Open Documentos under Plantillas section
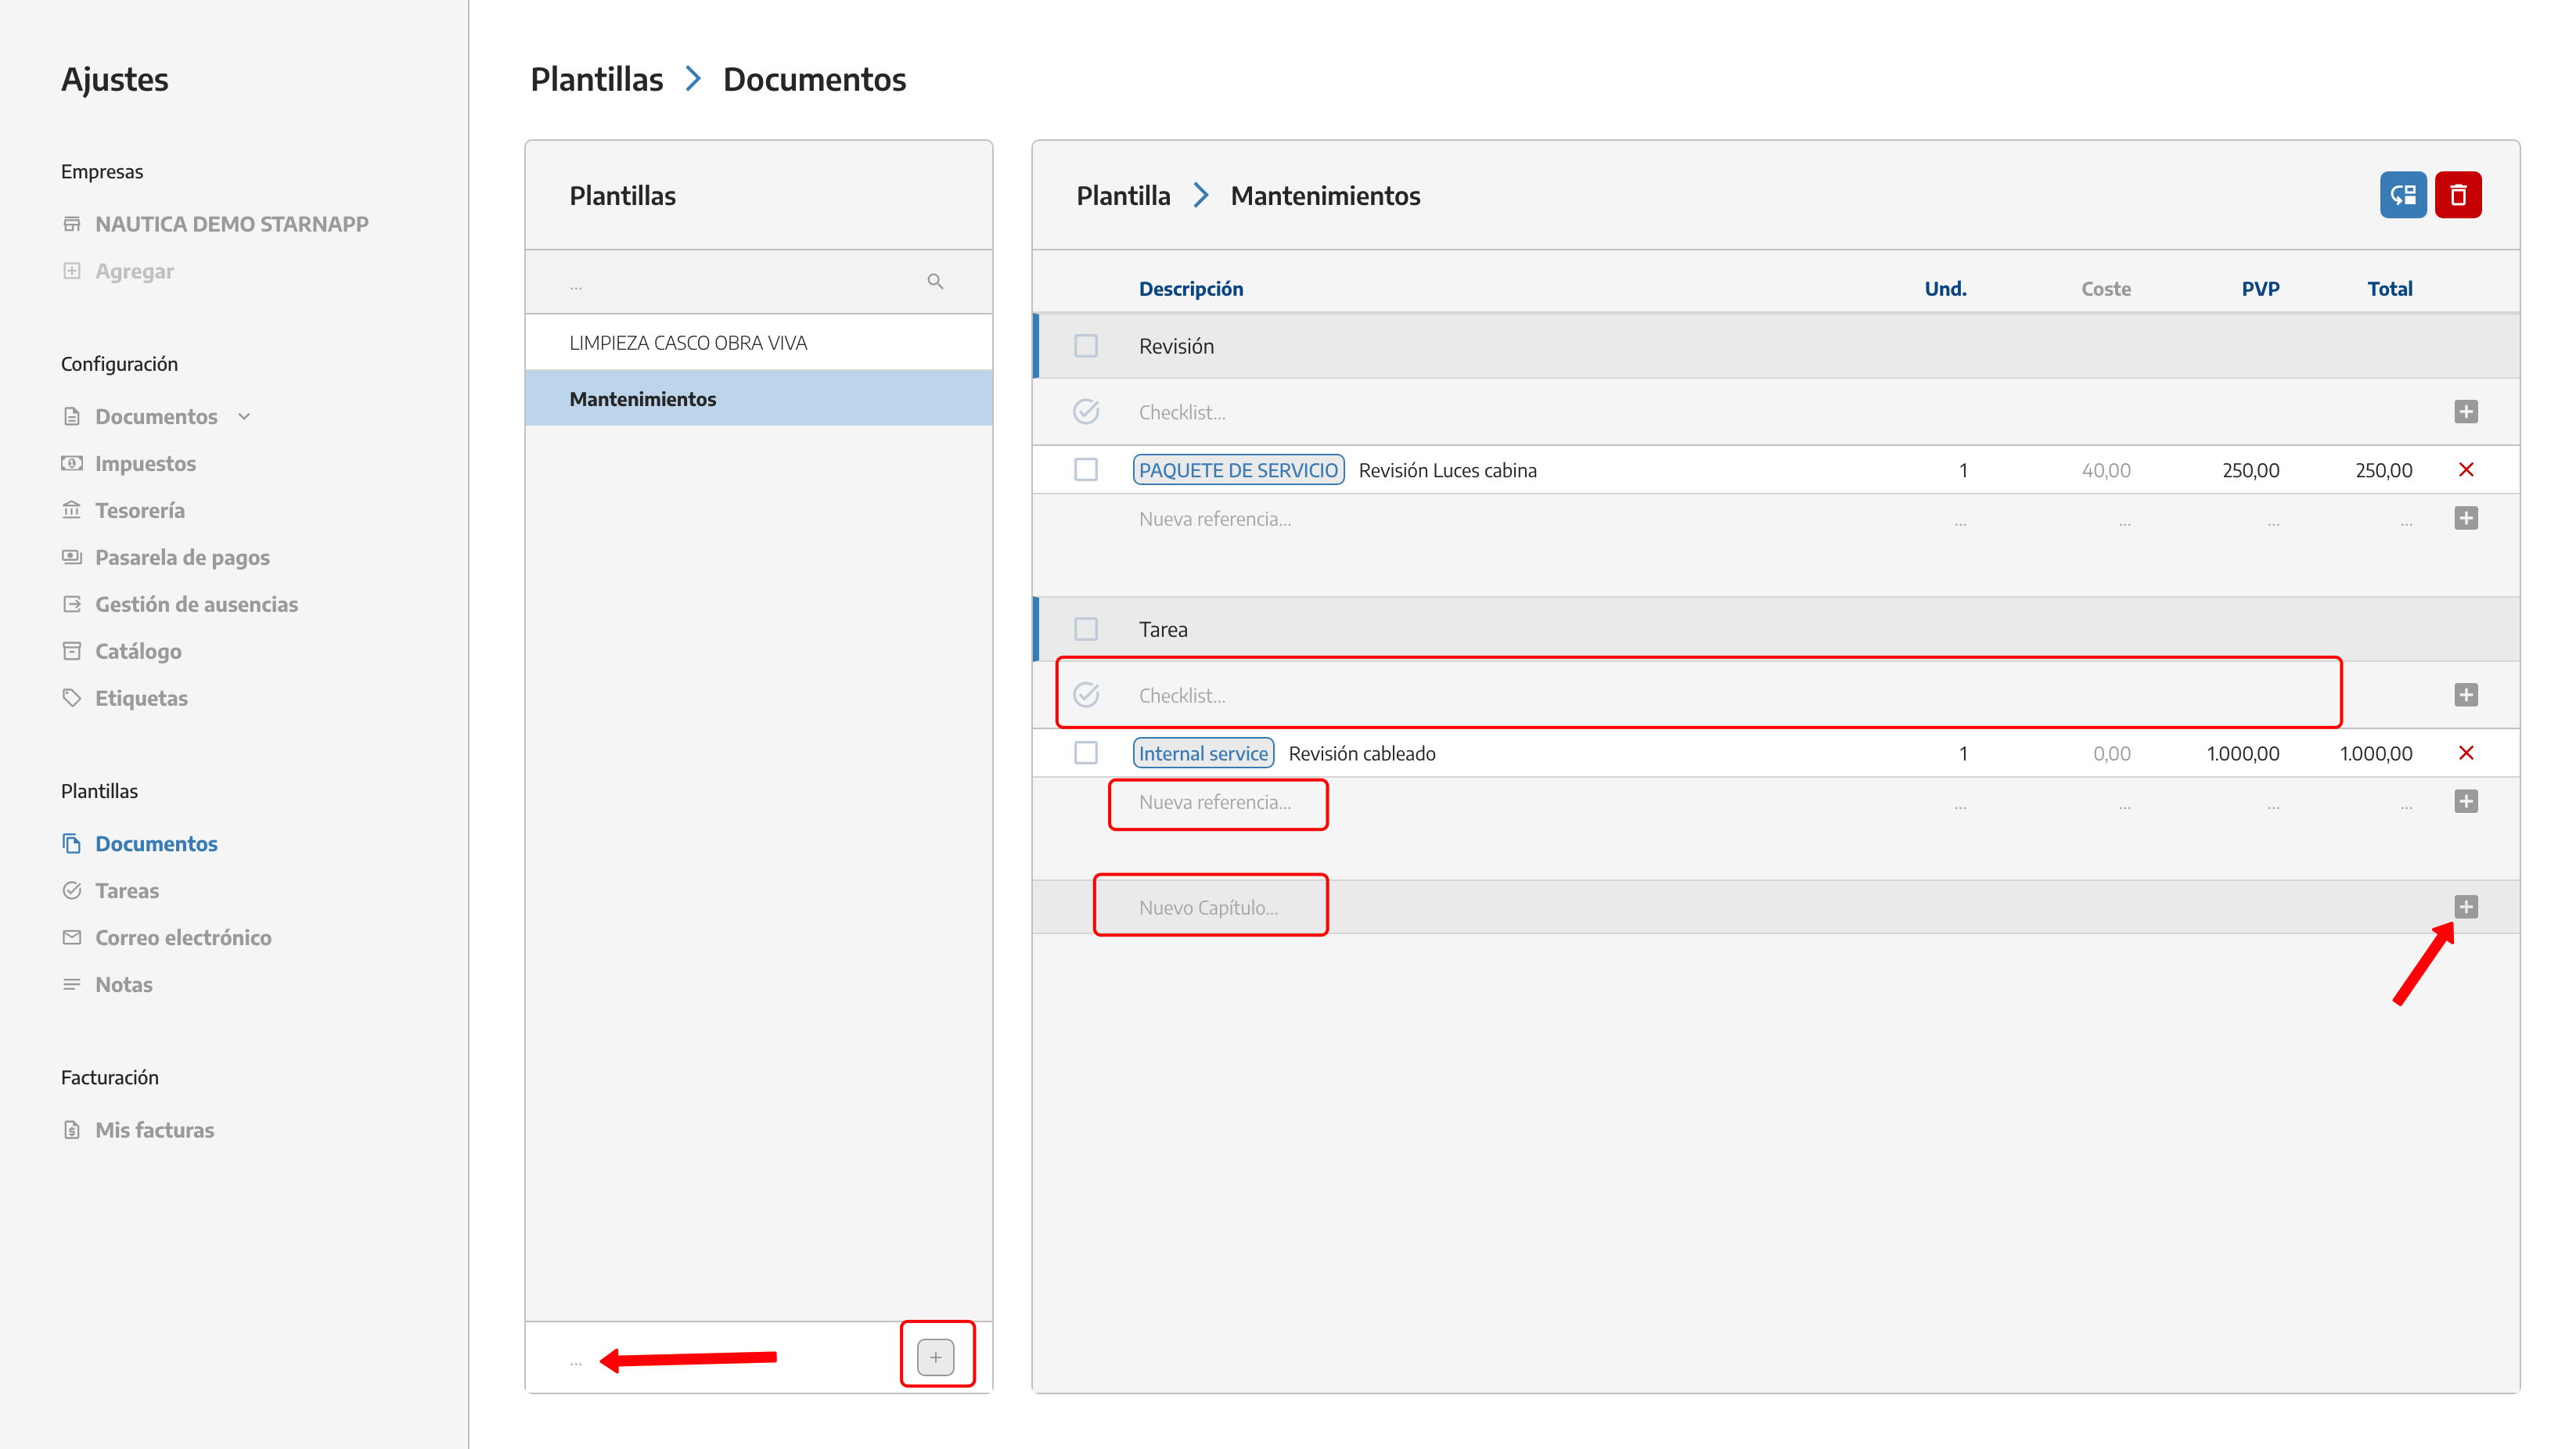The height and width of the screenshot is (1449, 2576). click(156, 843)
